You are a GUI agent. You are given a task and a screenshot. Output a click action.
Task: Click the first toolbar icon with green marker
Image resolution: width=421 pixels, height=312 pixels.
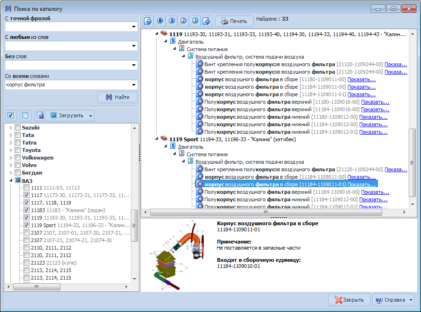[148, 21]
